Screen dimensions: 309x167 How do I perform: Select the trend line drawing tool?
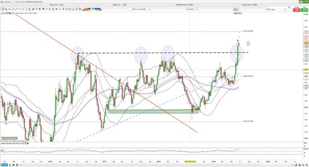coord(16,9)
